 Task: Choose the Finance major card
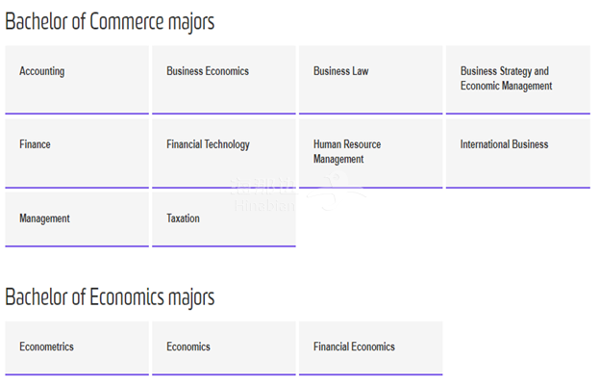point(77,152)
